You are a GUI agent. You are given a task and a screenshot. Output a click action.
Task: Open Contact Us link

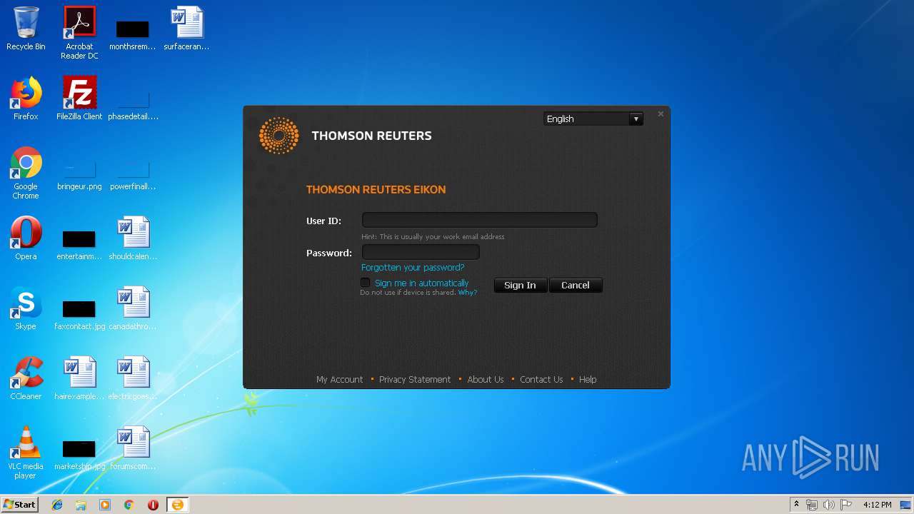[x=541, y=379]
